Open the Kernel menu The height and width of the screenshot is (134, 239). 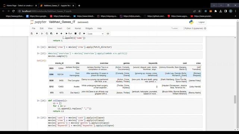click(78, 28)
